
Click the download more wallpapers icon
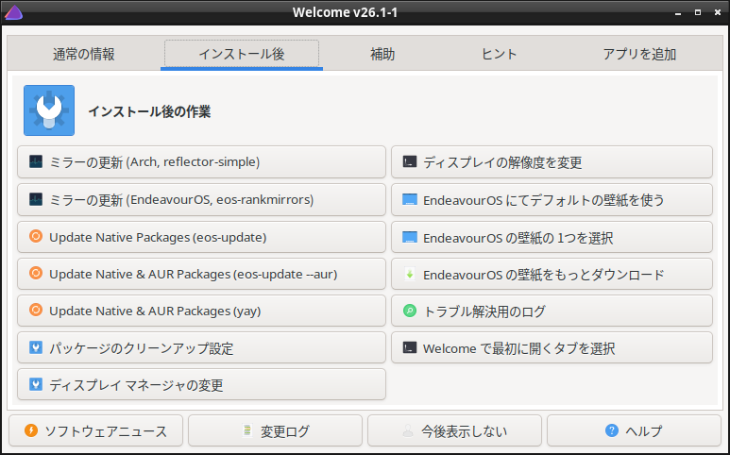410,275
